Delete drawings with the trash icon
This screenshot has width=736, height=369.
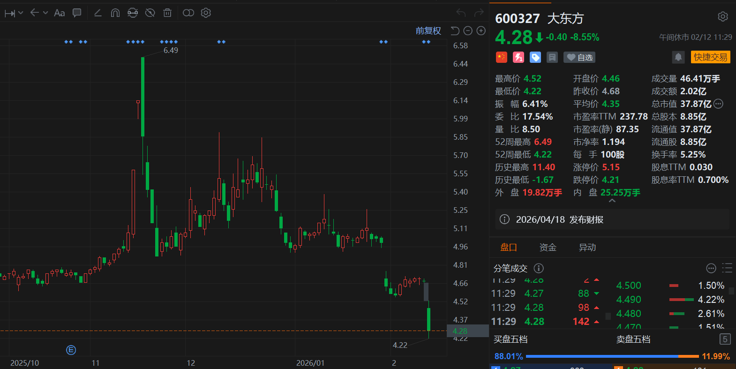(x=167, y=13)
